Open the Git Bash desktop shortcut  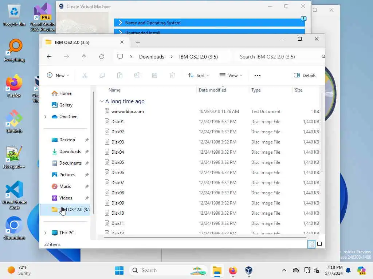[x=14, y=121]
